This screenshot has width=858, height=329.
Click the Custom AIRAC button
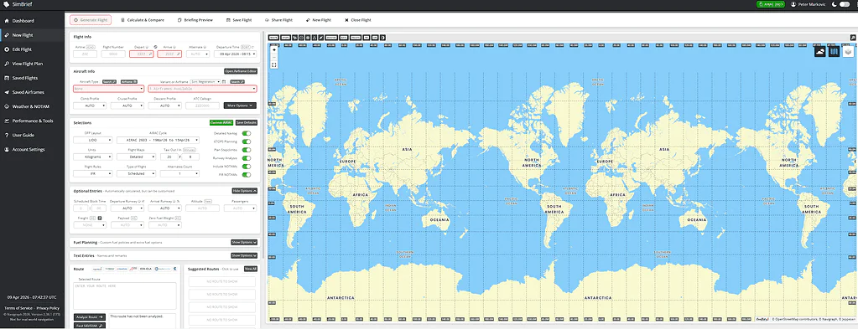click(221, 123)
